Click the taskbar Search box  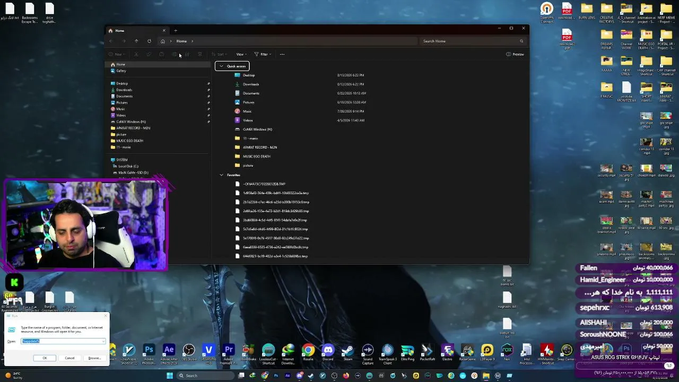pyautogui.click(x=206, y=376)
